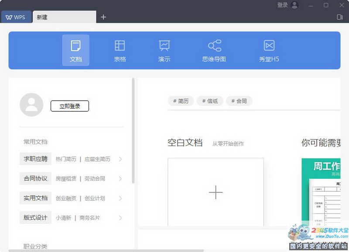Expand the 合同协议 category chevron
This screenshot has height=252, width=349.
tap(121, 178)
